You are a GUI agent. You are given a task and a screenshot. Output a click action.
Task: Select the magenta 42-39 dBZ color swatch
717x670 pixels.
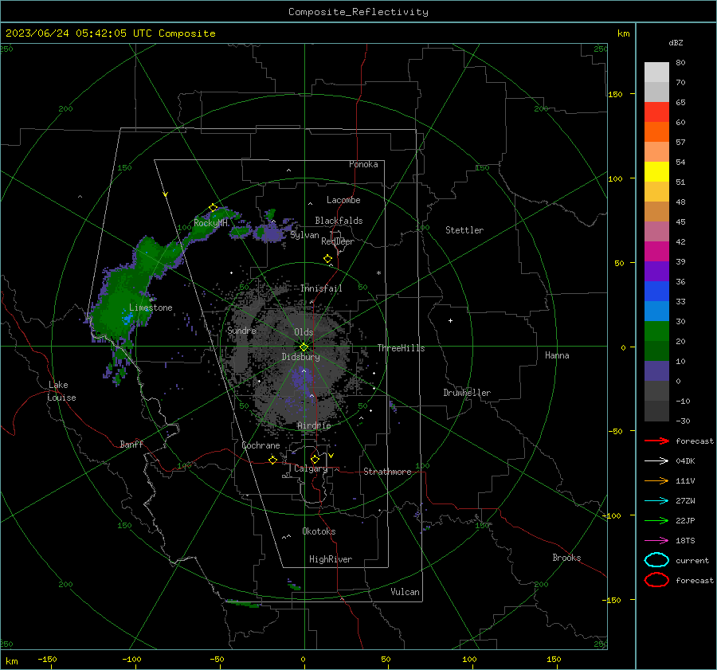click(656, 252)
